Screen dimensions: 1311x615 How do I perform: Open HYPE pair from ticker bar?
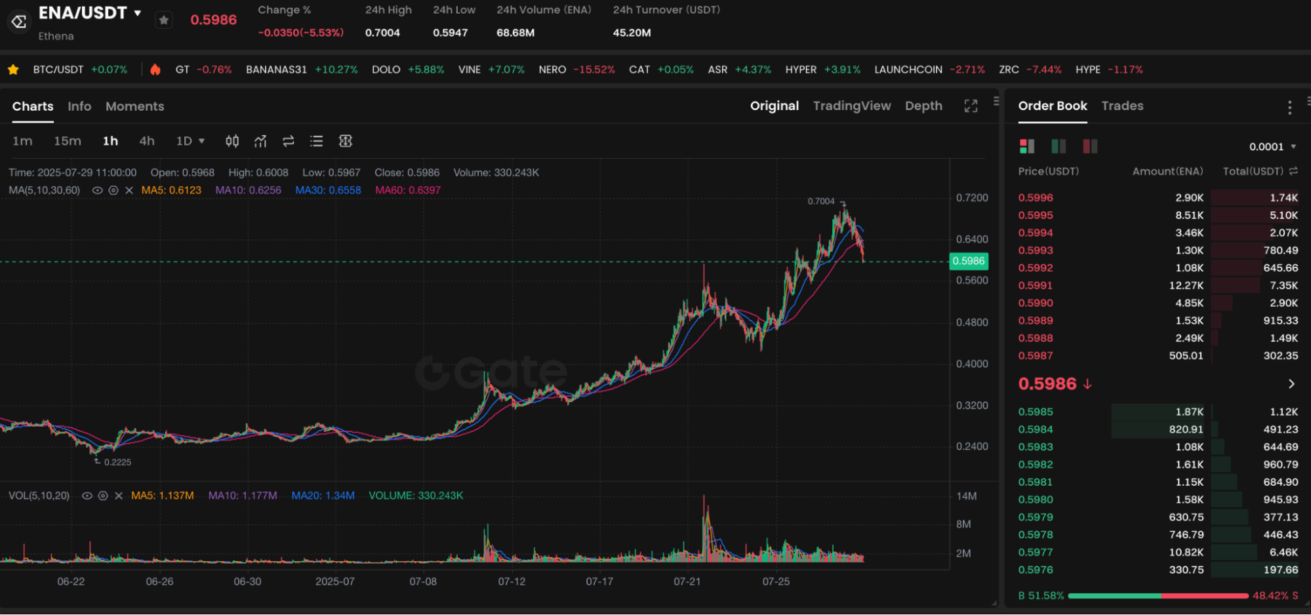1109,69
